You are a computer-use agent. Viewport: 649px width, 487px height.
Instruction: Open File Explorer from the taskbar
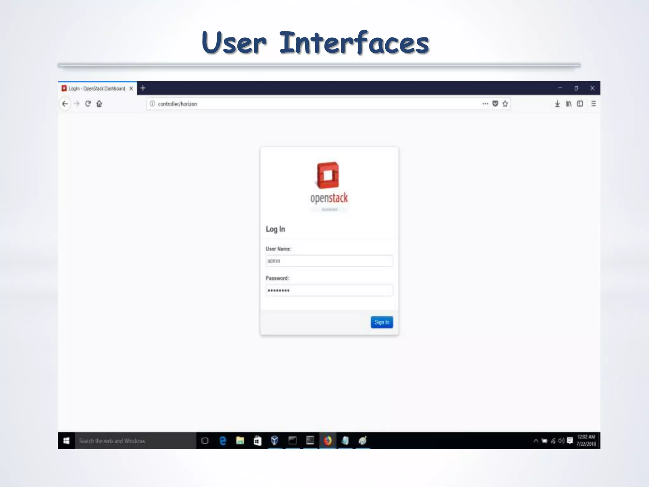coord(240,441)
